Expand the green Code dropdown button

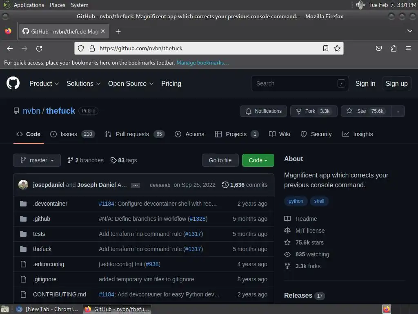258,160
